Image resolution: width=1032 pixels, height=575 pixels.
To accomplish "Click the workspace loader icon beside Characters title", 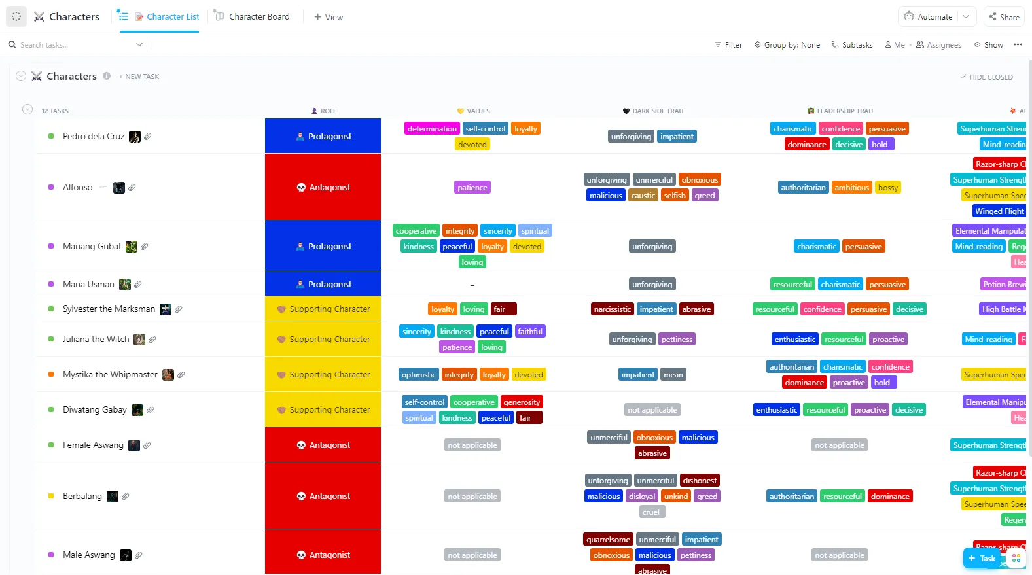I will click(x=16, y=16).
